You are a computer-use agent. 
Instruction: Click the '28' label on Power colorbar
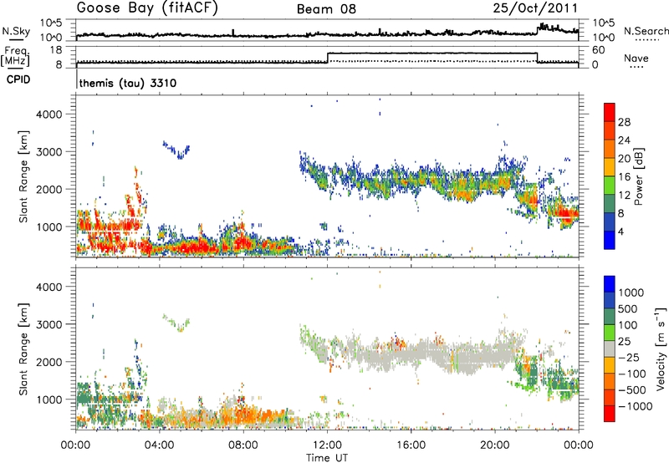coord(624,122)
